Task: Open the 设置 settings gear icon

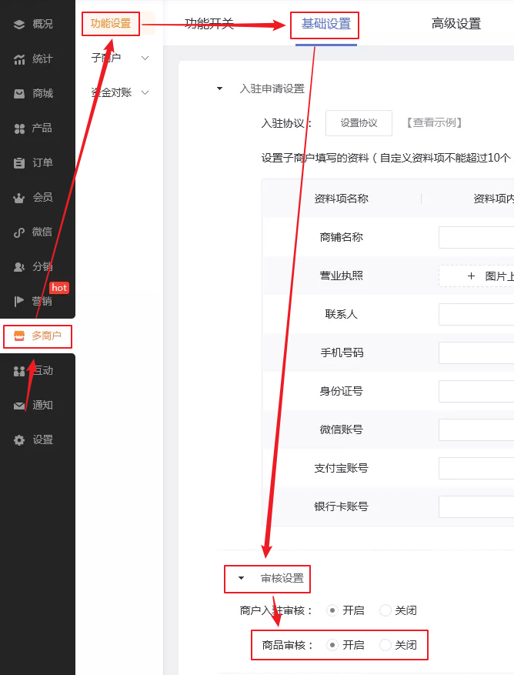Action: [19, 440]
